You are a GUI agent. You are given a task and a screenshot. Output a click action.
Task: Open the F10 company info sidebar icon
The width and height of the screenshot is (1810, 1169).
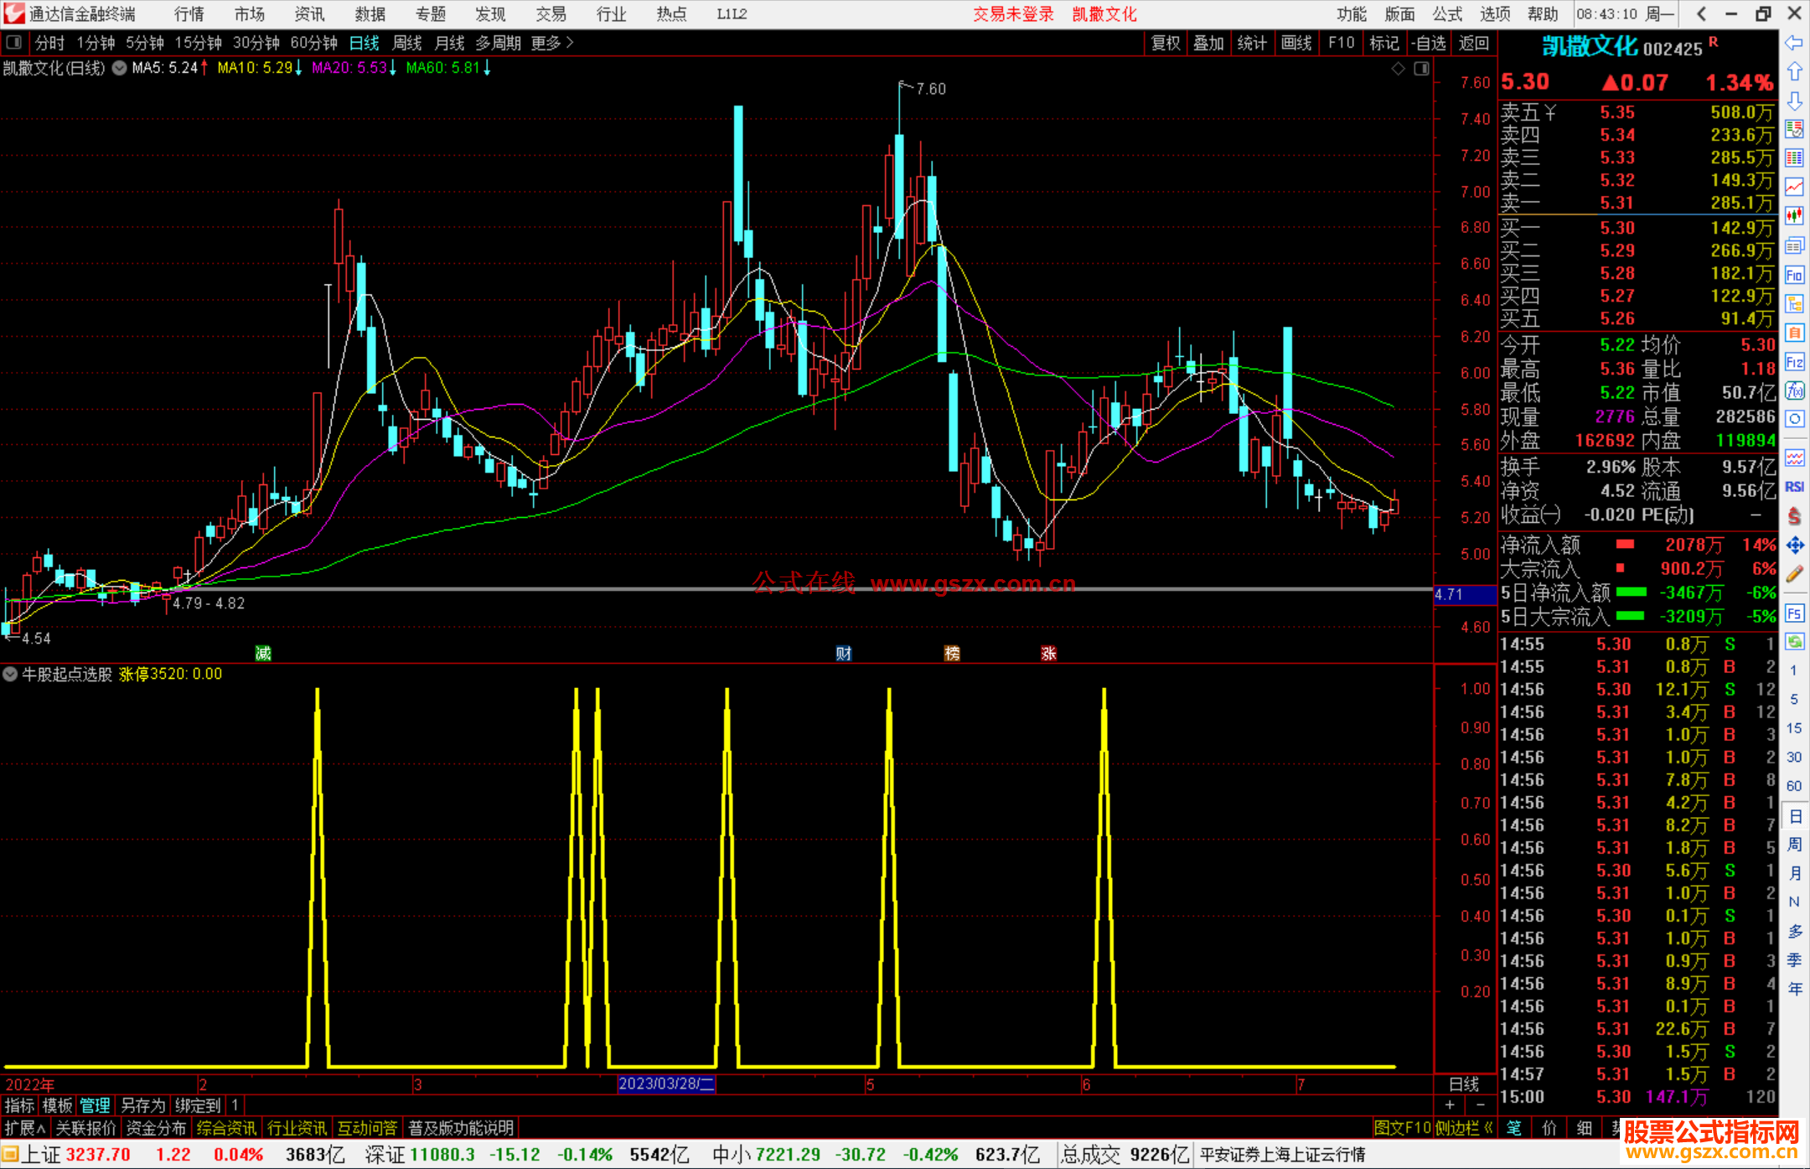(x=1794, y=275)
